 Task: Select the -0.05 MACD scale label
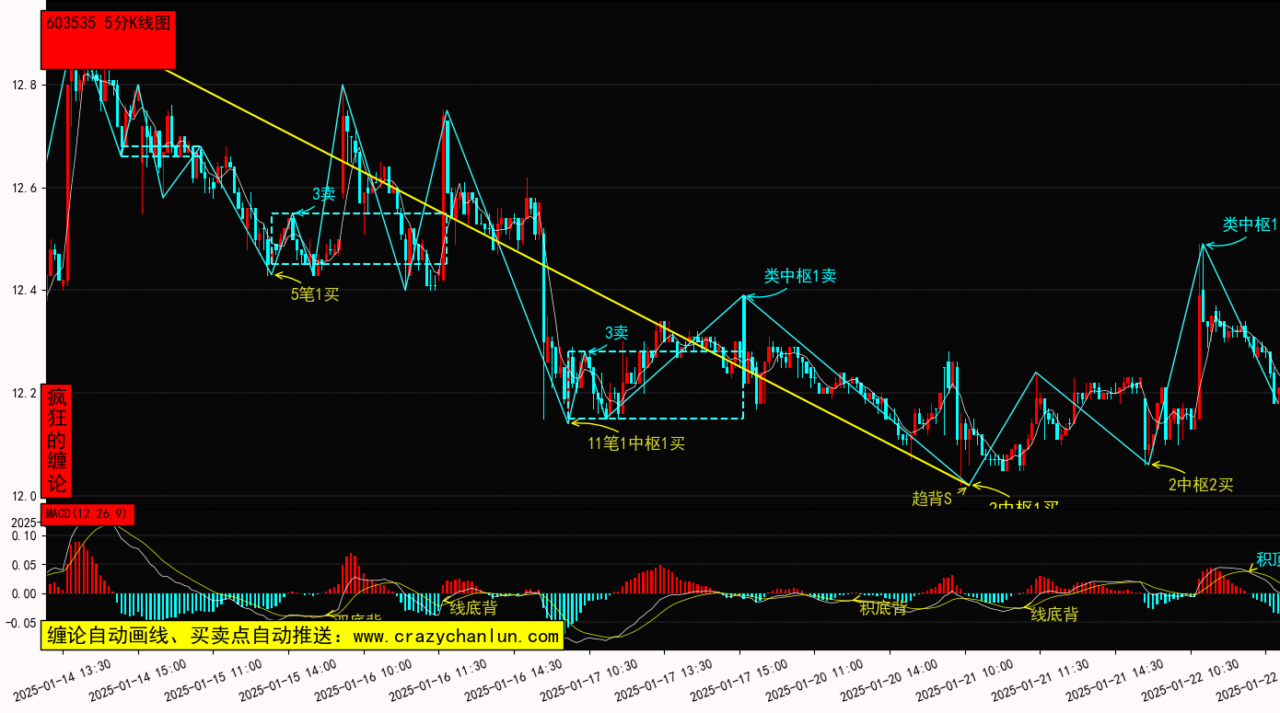[x=22, y=623]
